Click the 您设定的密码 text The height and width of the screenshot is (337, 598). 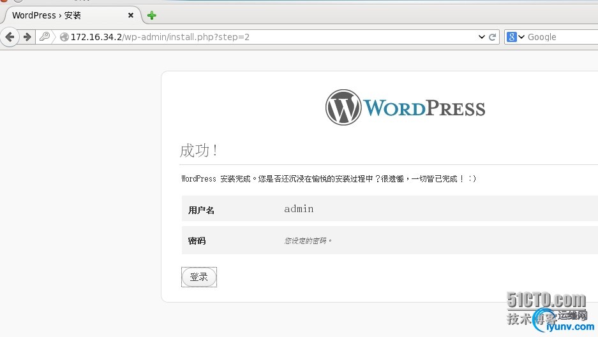(x=308, y=241)
